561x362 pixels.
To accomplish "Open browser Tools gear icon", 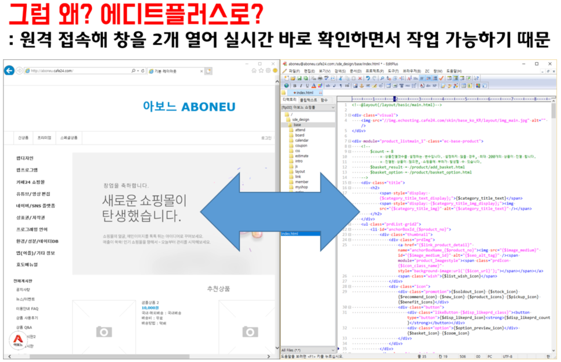I will pos(268,70).
